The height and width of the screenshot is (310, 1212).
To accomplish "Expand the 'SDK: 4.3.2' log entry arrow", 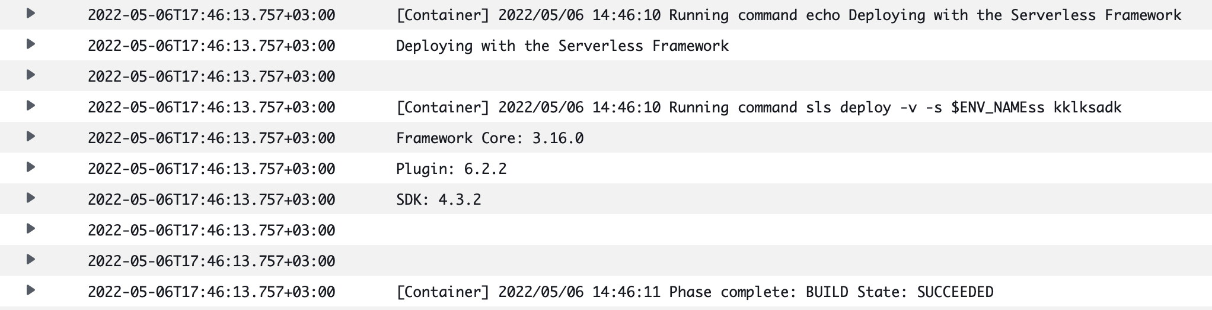I will (x=31, y=198).
